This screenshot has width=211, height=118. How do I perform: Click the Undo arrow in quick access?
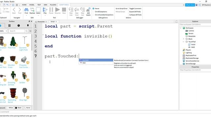[x=7, y=5]
